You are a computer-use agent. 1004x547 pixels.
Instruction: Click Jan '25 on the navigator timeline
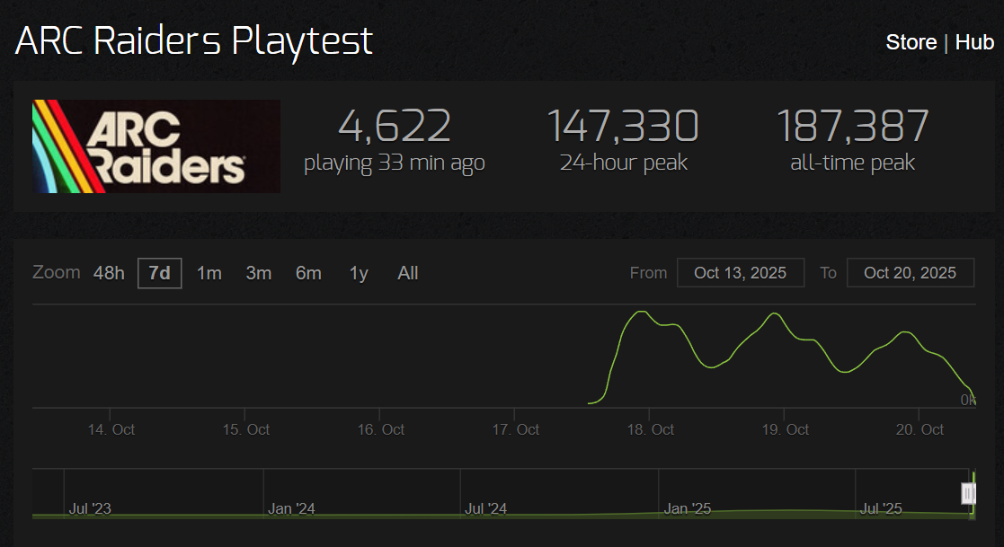coord(687,508)
